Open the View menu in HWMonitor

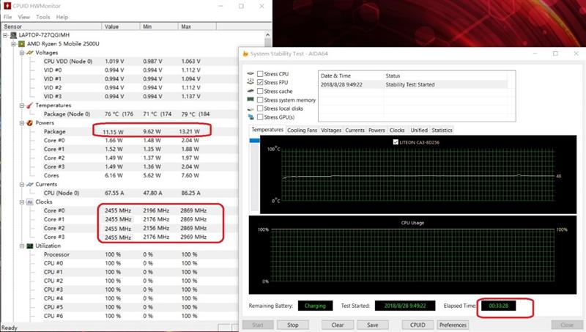pyautogui.click(x=24, y=17)
